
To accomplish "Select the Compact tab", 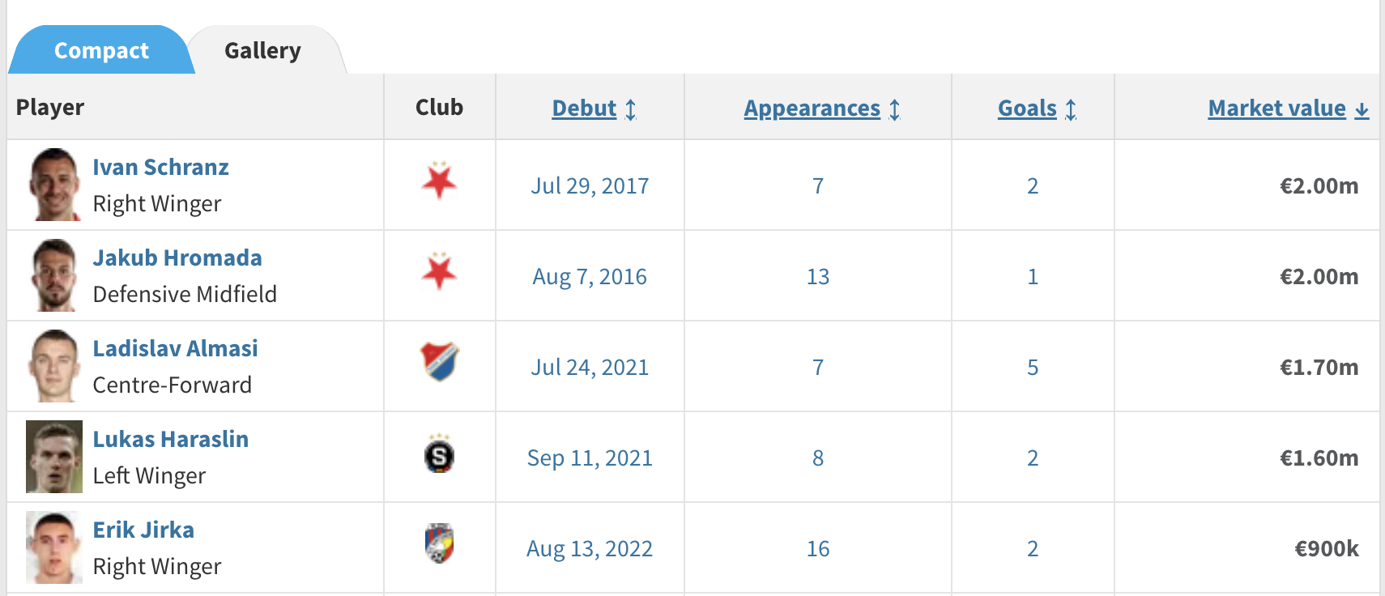I will (x=101, y=50).
